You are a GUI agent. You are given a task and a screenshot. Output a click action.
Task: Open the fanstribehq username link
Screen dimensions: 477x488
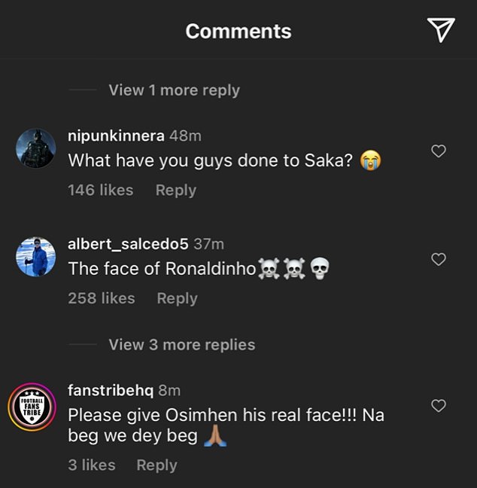coord(111,390)
